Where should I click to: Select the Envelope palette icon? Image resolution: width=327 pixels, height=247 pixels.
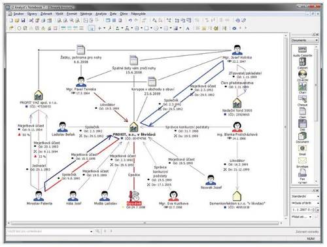click(302, 161)
